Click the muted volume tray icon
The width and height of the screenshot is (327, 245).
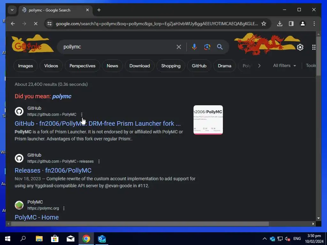[x=288, y=239]
